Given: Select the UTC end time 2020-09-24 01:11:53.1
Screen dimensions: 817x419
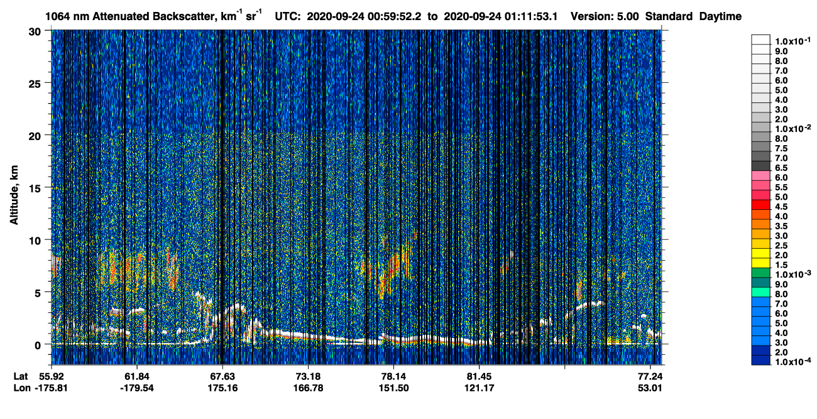Looking at the screenshot, I should click(x=500, y=16).
